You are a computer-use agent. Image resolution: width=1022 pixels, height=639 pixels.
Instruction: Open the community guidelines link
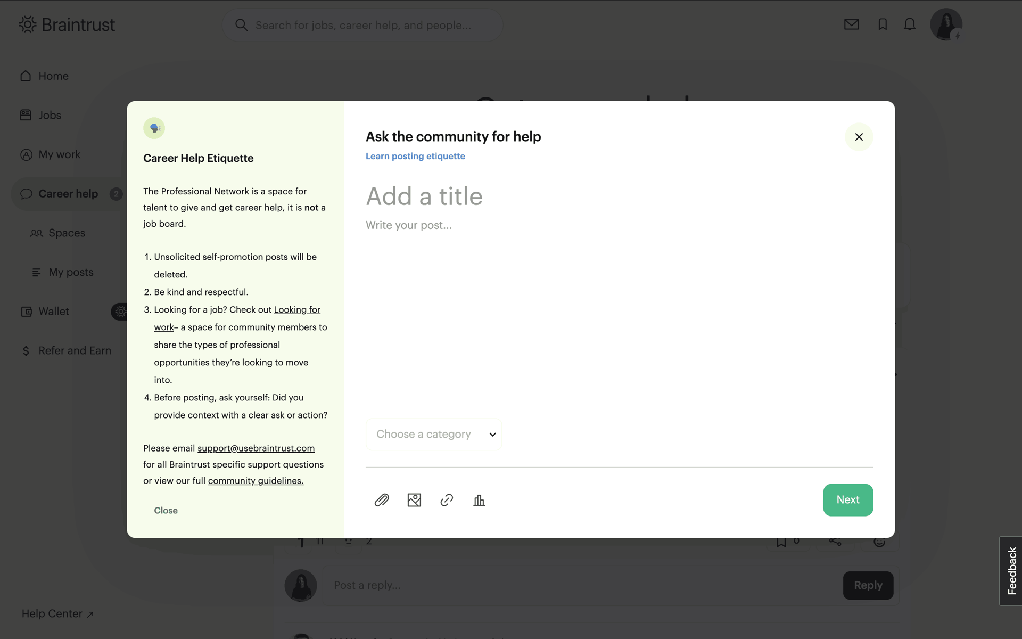(x=256, y=481)
